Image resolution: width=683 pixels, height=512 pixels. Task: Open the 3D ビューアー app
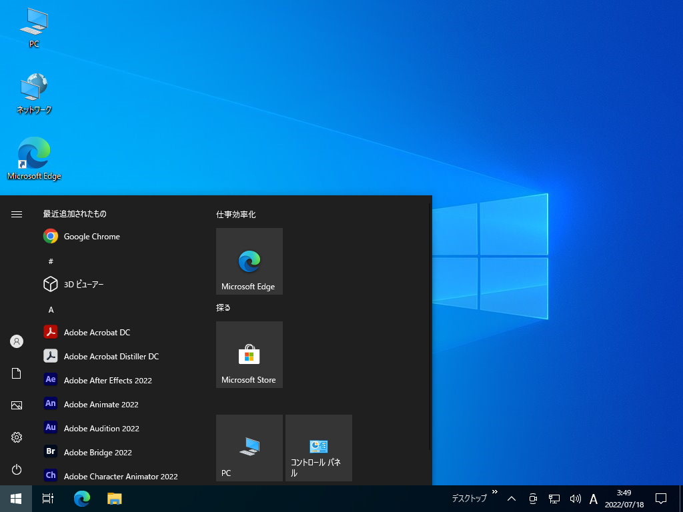coord(83,285)
